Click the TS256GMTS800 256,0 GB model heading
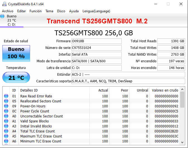 tap(94, 33)
